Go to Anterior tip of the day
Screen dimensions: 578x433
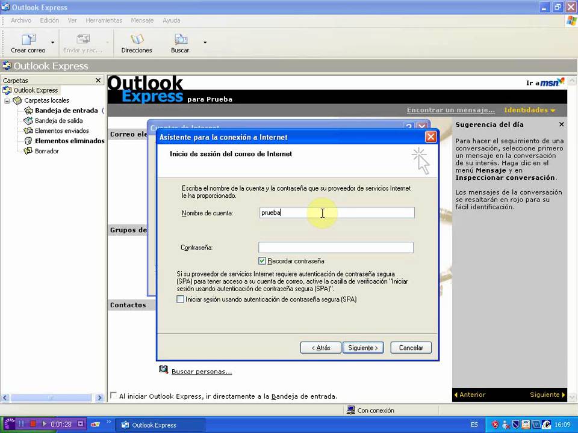[x=470, y=395]
